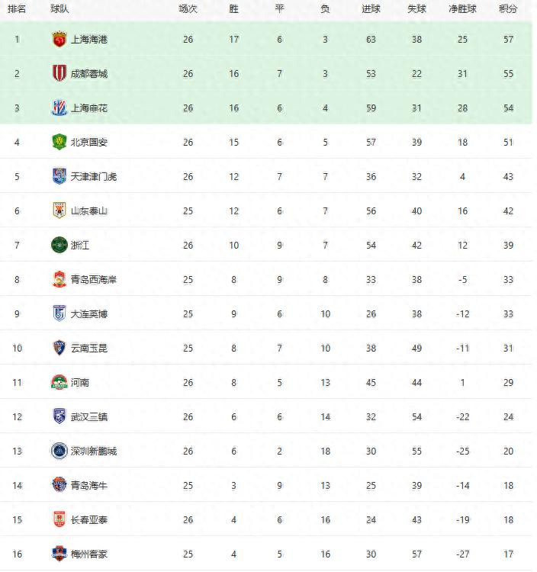The width and height of the screenshot is (537, 572).
Task: Select the 青岛海牛 team name in the table
Action: [89, 486]
